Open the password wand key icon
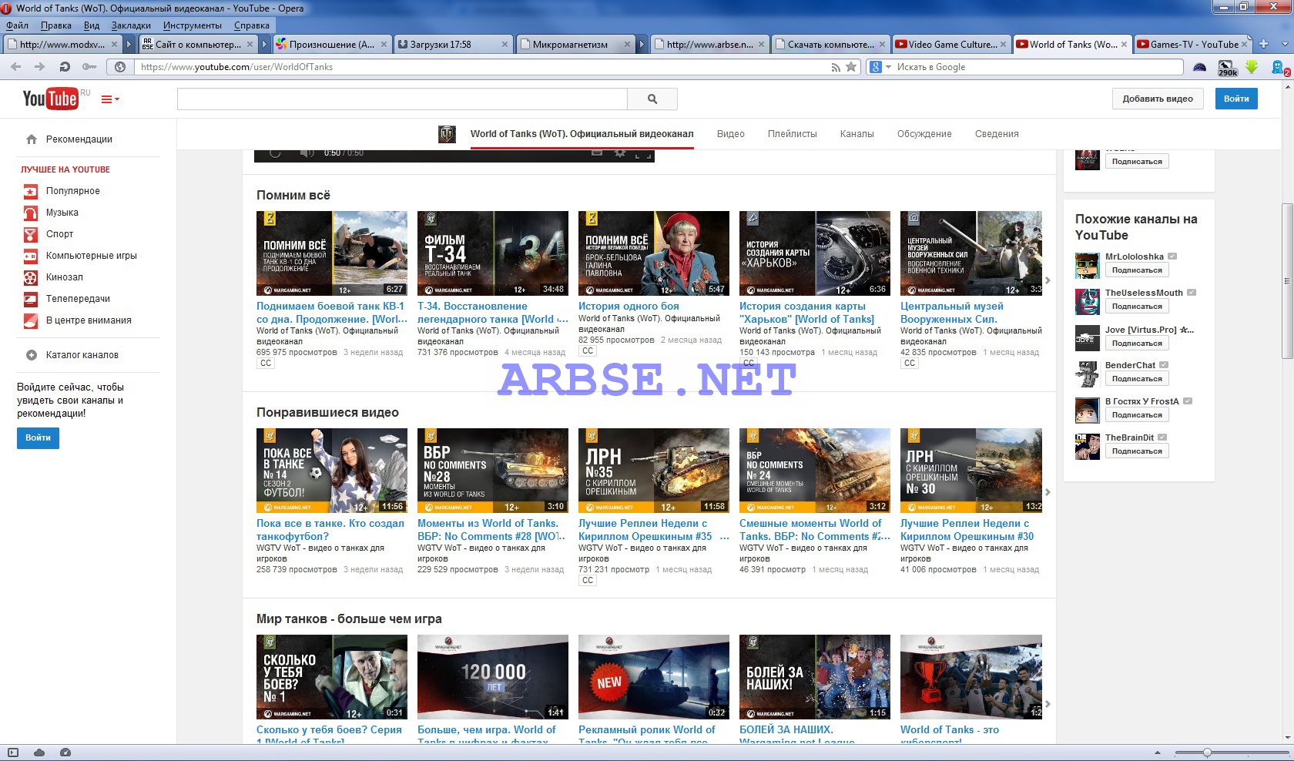1294x761 pixels. tap(89, 67)
